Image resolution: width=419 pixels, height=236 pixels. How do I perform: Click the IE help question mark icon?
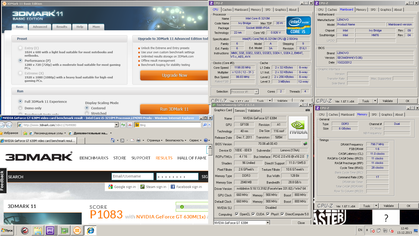tap(206, 140)
